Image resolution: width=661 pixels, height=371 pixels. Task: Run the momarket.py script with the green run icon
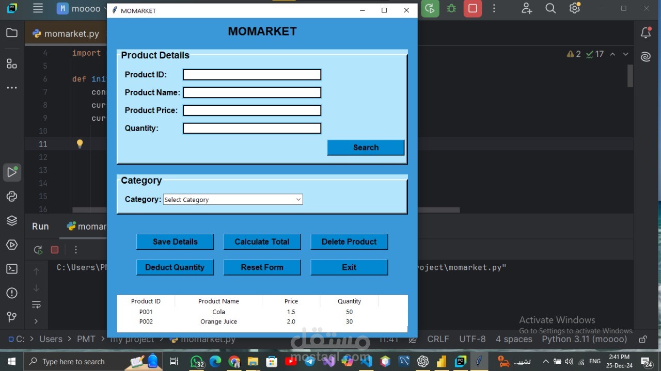coord(430,8)
